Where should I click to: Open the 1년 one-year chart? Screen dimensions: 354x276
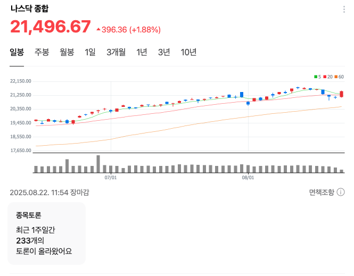click(142, 52)
